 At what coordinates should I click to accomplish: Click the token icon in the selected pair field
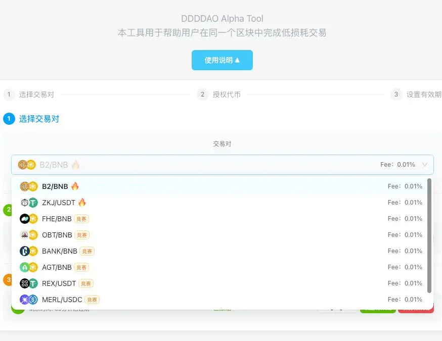tap(27, 165)
